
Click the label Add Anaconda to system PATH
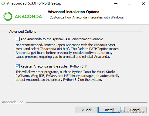click(62, 39)
